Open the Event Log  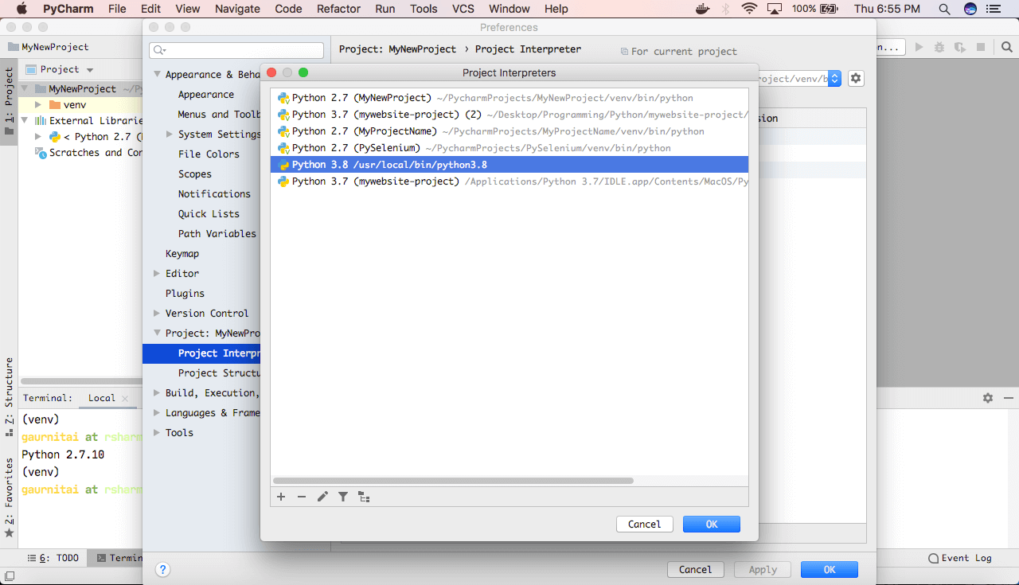pyautogui.click(x=959, y=558)
